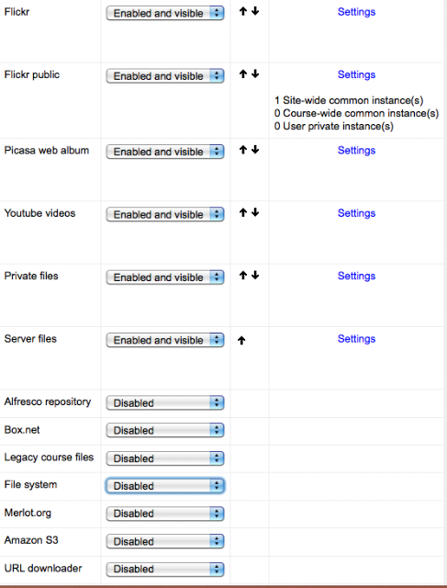Move Picasa web album down

pos(255,150)
